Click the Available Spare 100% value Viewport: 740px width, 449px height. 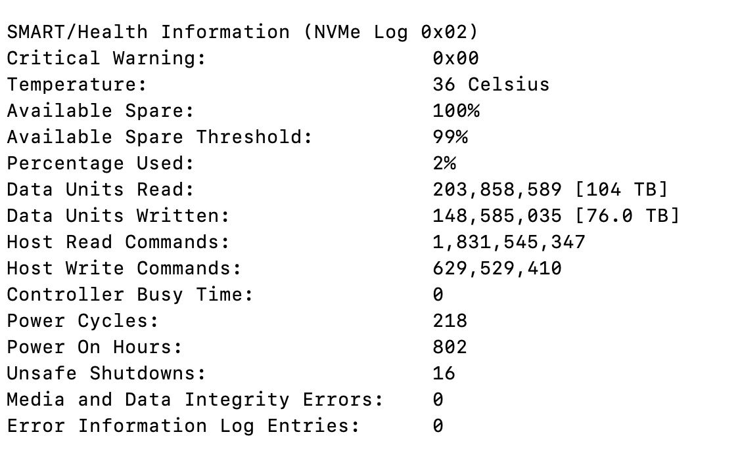[456, 111]
